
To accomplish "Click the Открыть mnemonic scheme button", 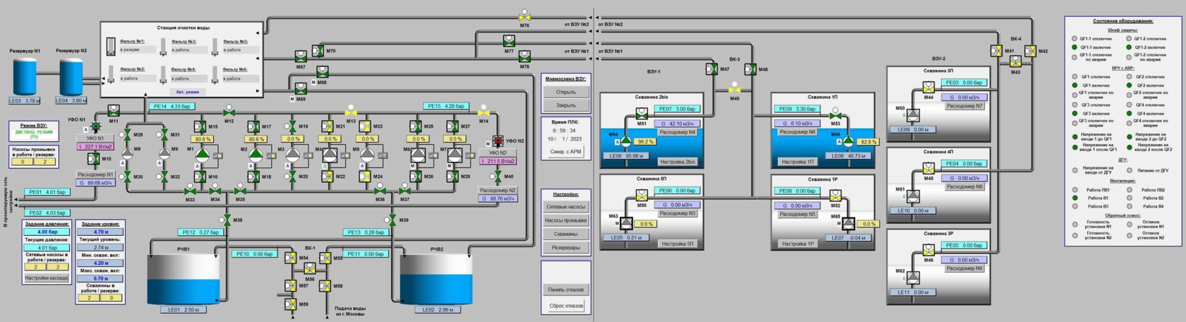I will pyautogui.click(x=565, y=92).
